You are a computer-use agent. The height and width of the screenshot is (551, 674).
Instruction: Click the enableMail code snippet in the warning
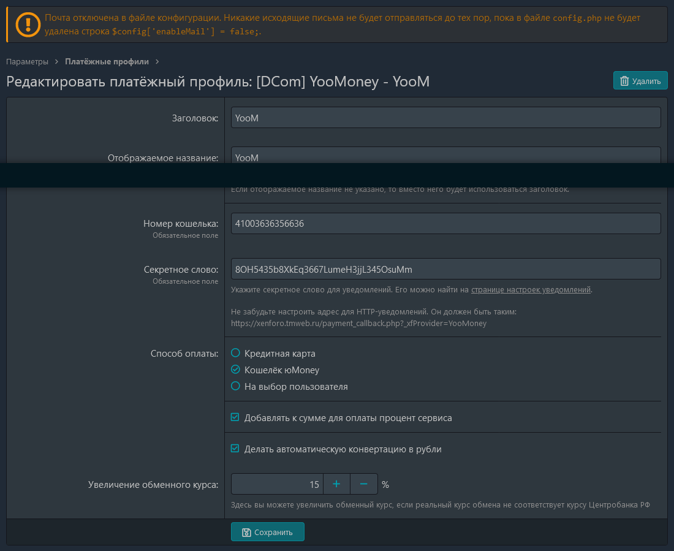pyautogui.click(x=186, y=31)
